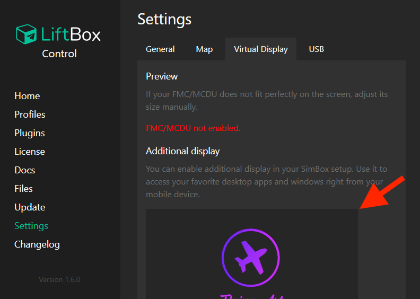Open the USB settings tab
Image resolution: width=420 pixels, height=299 pixels.
[317, 49]
